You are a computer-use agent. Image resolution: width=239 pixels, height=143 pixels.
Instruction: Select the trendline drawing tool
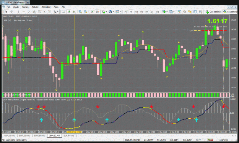coord(29,12)
